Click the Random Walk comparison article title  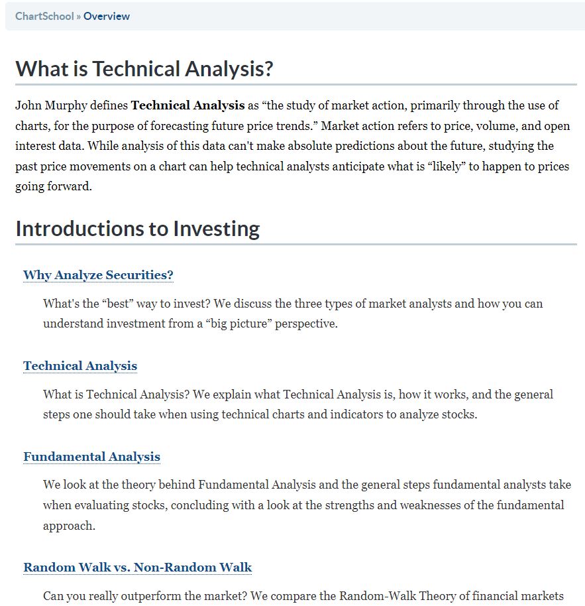[136, 568]
